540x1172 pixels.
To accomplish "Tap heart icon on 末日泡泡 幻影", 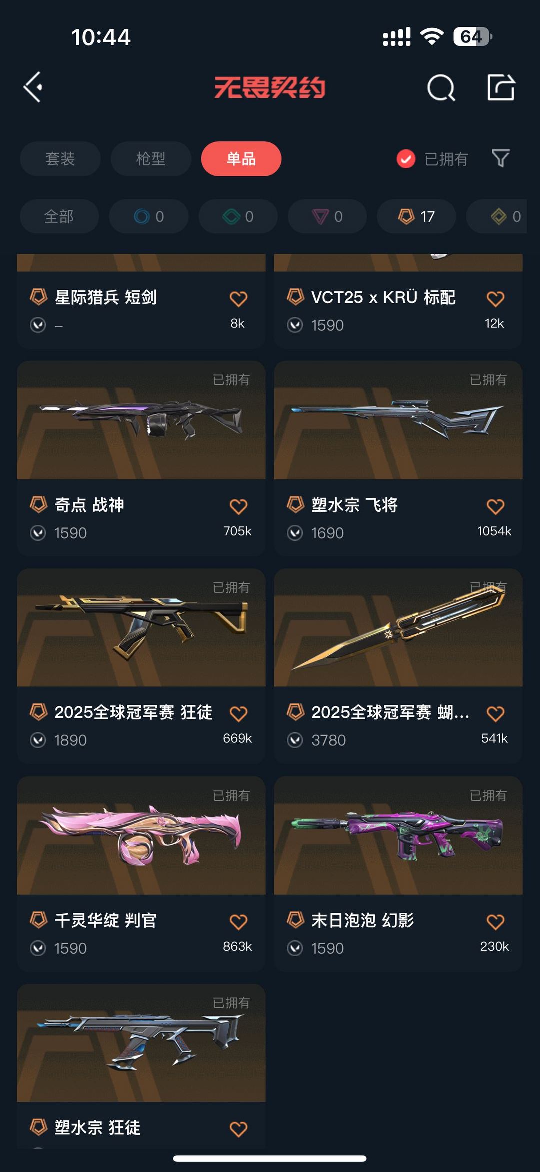I will tap(495, 922).
